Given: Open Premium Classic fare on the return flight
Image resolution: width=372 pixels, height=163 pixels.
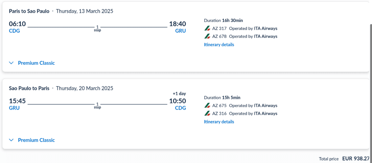Looking at the screenshot, I should pos(36,140).
